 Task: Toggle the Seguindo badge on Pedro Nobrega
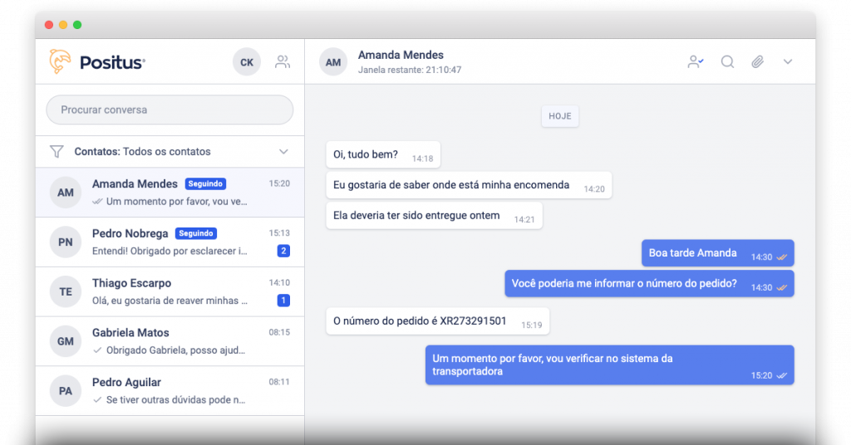click(x=196, y=233)
